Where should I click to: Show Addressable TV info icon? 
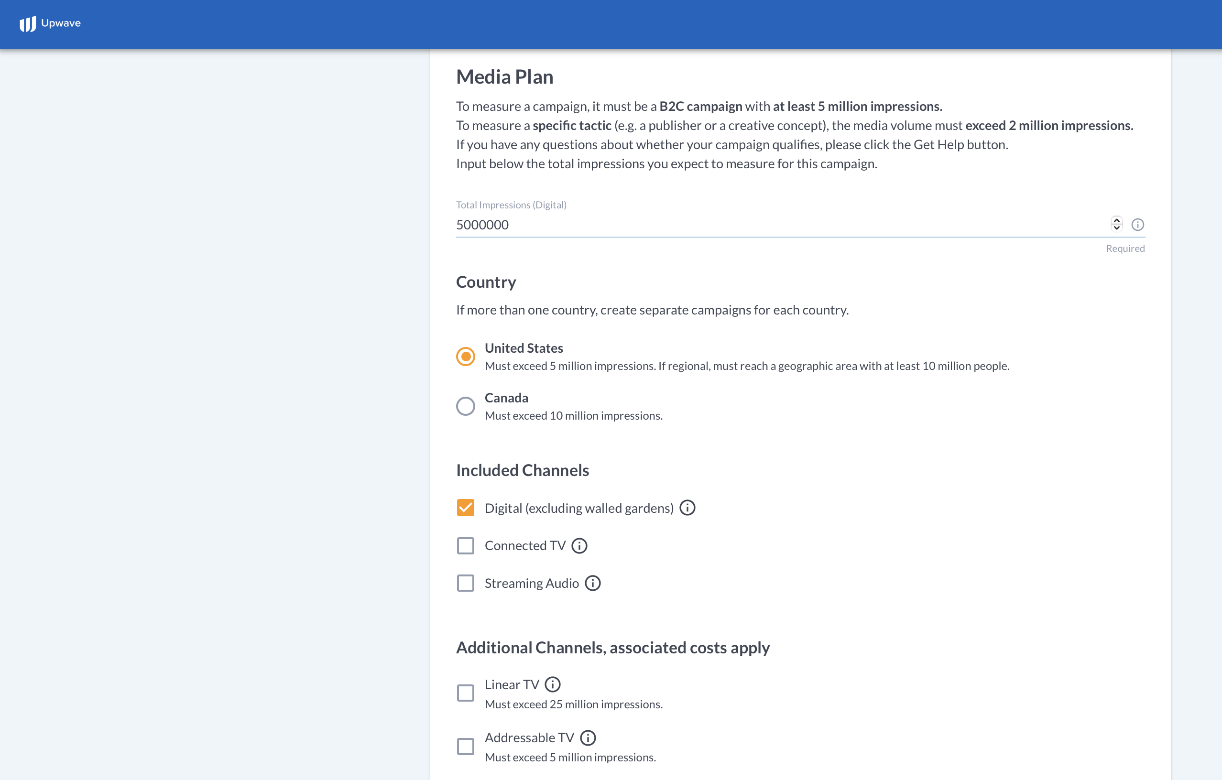pos(588,737)
